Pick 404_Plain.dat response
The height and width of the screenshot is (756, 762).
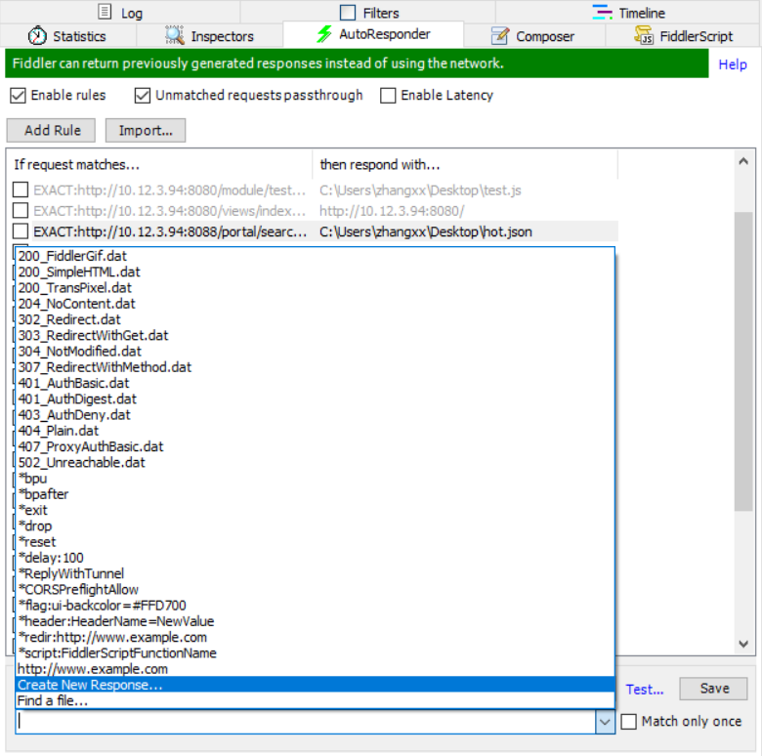pyautogui.click(x=315, y=431)
